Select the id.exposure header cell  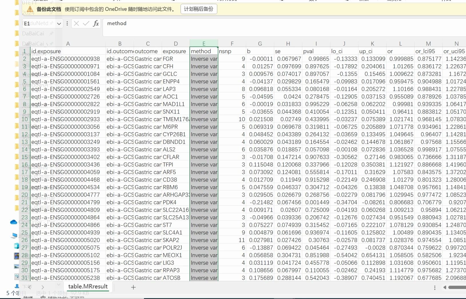pyautogui.click(x=68, y=51)
